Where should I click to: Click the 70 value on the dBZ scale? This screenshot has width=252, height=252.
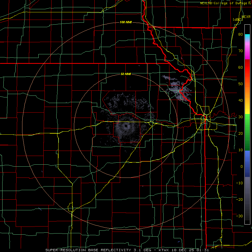click(241, 51)
